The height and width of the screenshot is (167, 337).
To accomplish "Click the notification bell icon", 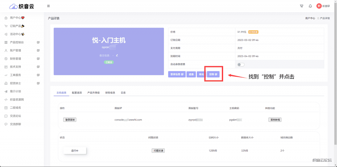I will pos(310,6).
